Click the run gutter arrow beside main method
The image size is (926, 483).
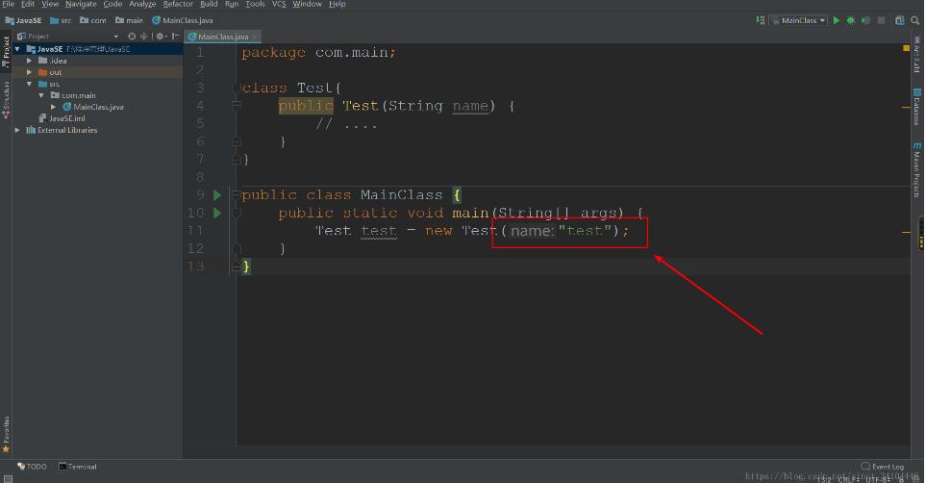pyautogui.click(x=217, y=213)
